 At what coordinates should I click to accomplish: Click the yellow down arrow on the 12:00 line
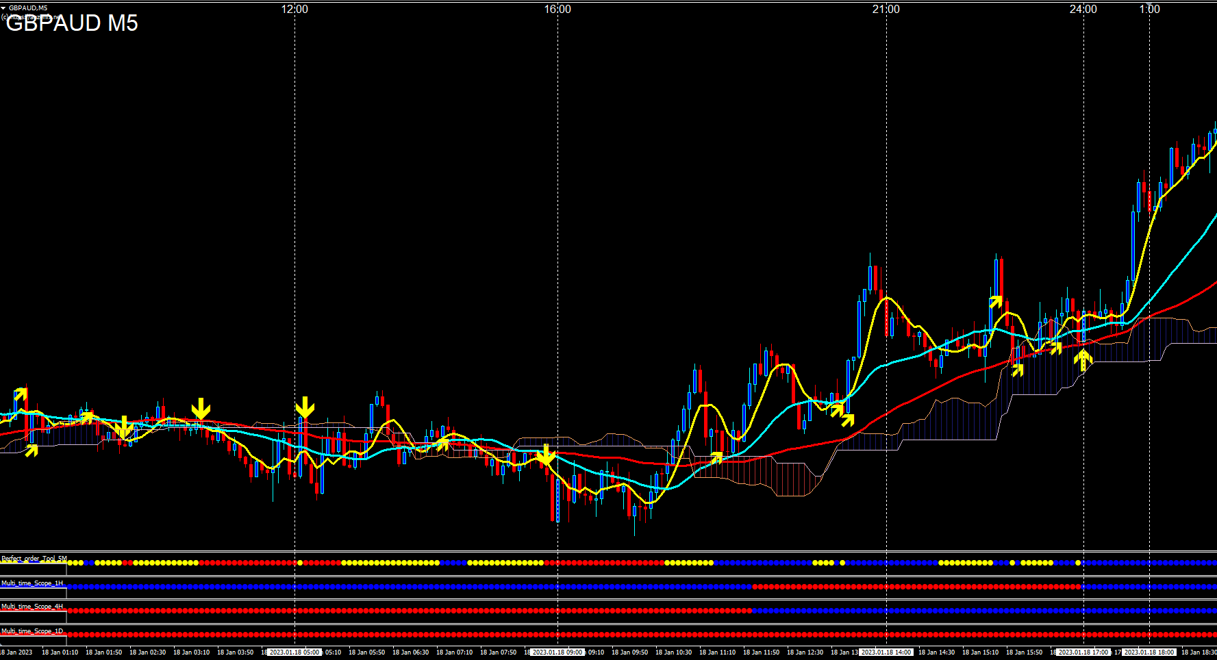point(305,407)
